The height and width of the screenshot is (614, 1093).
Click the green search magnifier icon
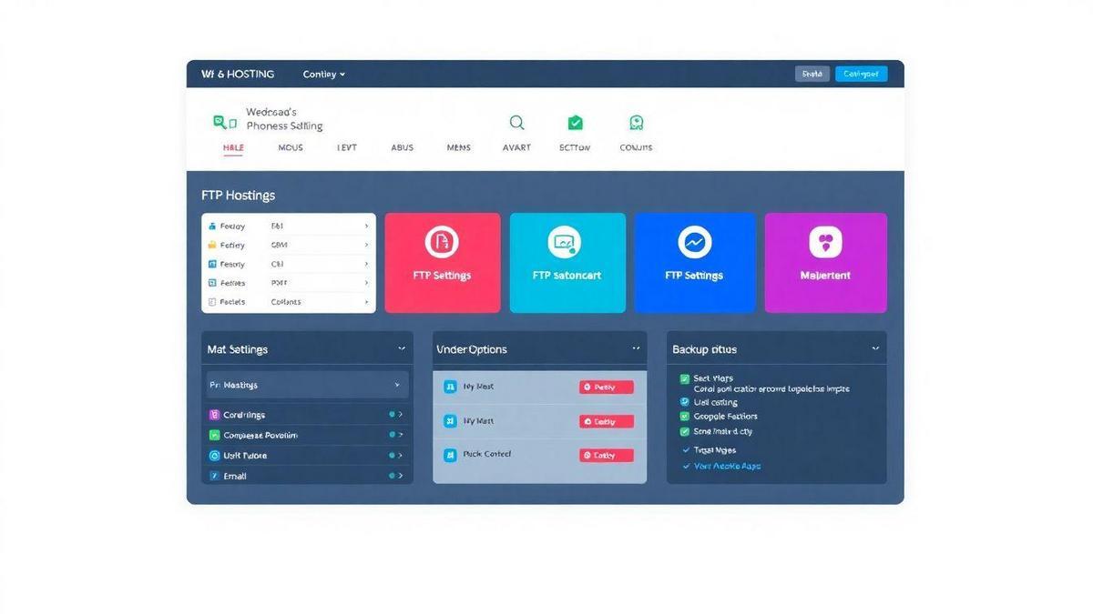tap(516, 123)
